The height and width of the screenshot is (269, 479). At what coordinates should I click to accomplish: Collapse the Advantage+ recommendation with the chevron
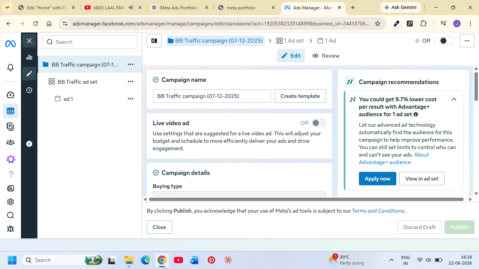pos(454,99)
